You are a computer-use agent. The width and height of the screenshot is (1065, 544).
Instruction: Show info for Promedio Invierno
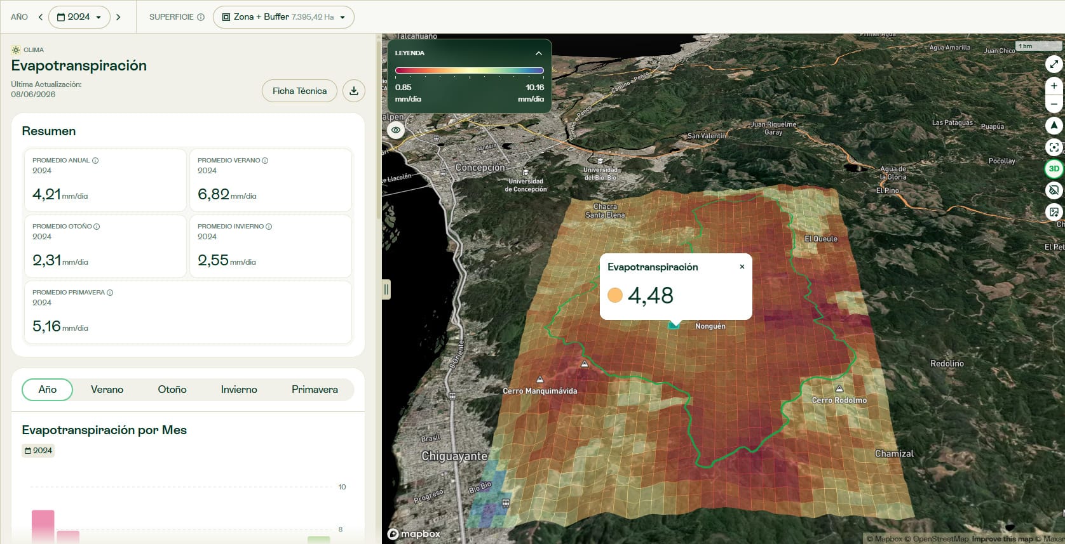pos(269,227)
